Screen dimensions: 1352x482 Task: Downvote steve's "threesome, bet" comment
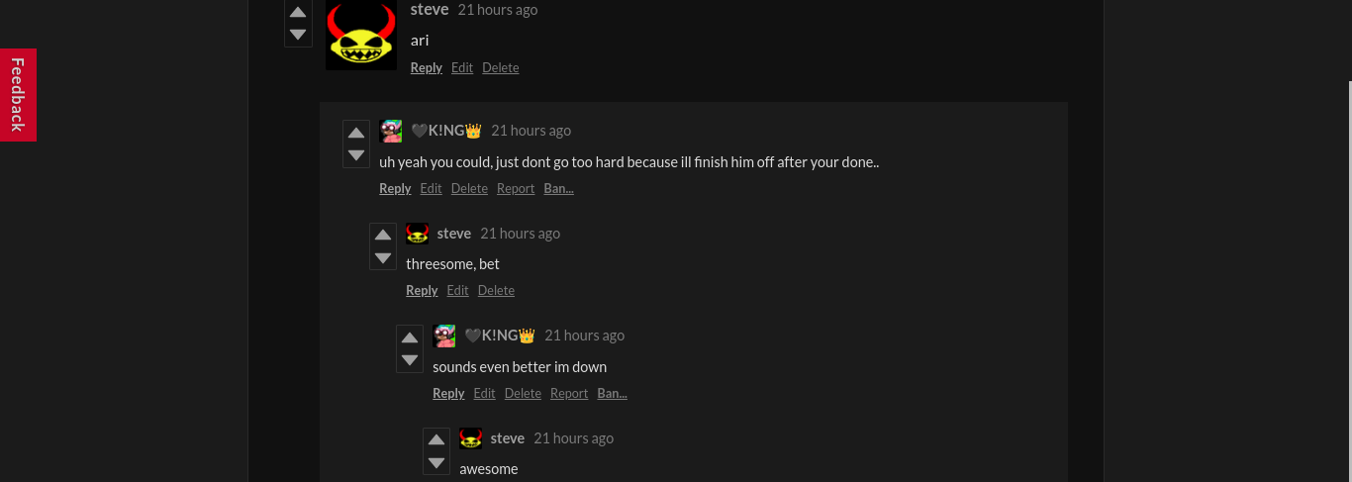click(383, 258)
